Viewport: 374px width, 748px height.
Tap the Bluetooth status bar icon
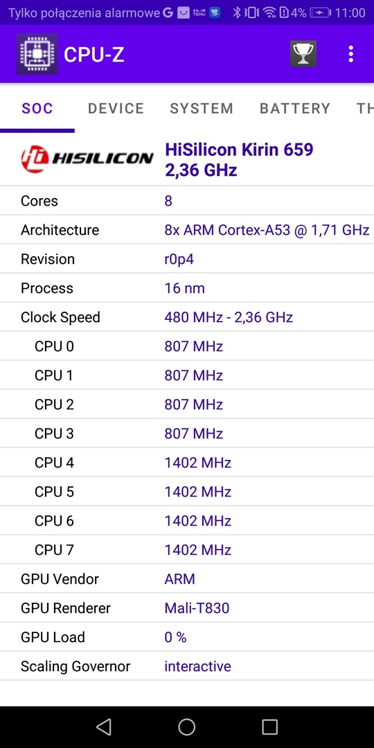coord(236,12)
